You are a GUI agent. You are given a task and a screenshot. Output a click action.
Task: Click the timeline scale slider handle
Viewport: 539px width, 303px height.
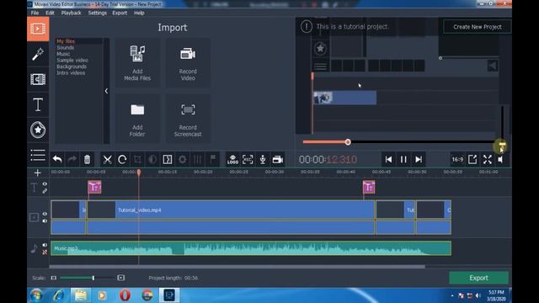click(x=93, y=278)
